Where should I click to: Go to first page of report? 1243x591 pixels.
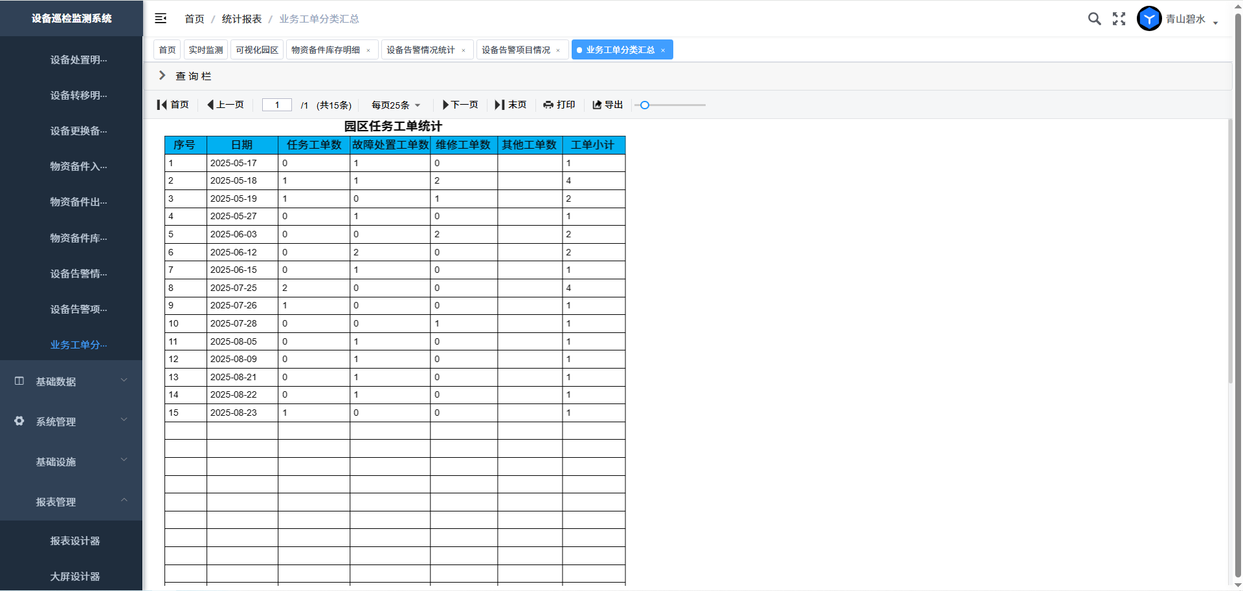coord(173,105)
